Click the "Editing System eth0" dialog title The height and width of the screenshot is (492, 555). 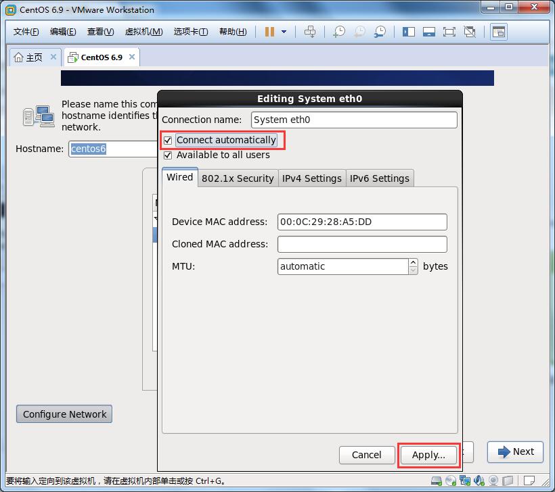pyautogui.click(x=310, y=99)
